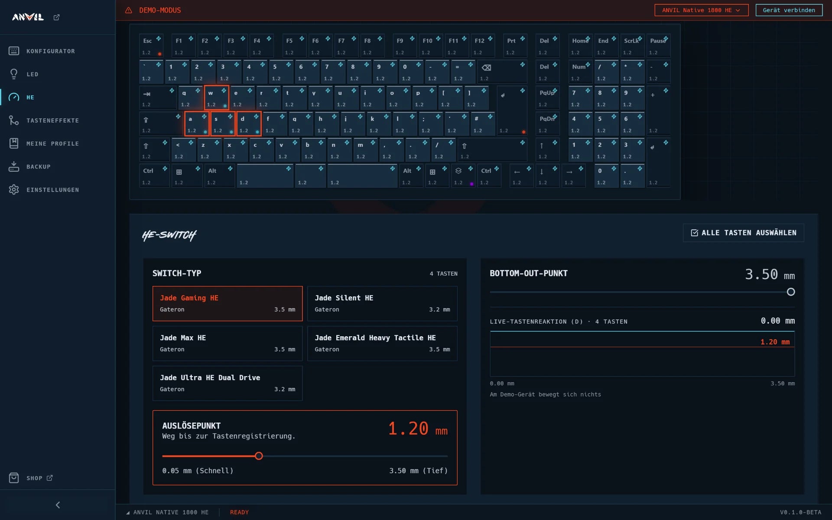Open the Meine Profile menu item
Screen dimensions: 832x520
coord(58,143)
